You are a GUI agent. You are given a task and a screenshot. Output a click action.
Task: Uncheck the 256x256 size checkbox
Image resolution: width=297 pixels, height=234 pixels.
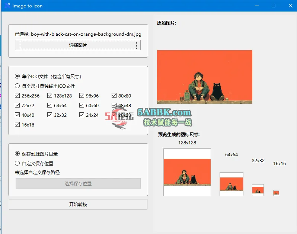tap(17, 95)
